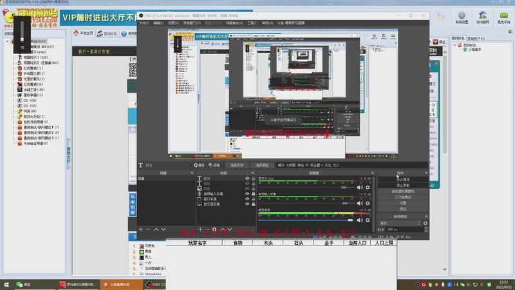Open source settings gear below sources list
Viewport: 515px width, 290px height.
pyautogui.click(x=214, y=229)
